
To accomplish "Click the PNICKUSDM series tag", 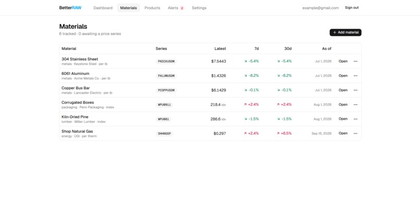I will 166,61.
